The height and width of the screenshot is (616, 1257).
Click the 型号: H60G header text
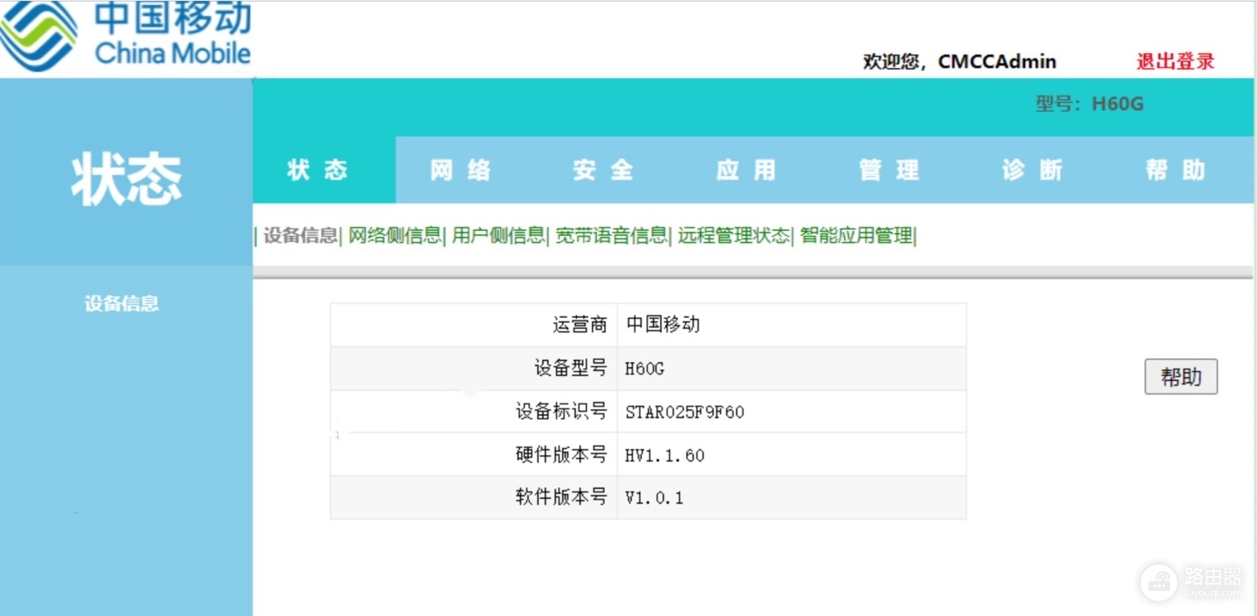[x=1089, y=104]
